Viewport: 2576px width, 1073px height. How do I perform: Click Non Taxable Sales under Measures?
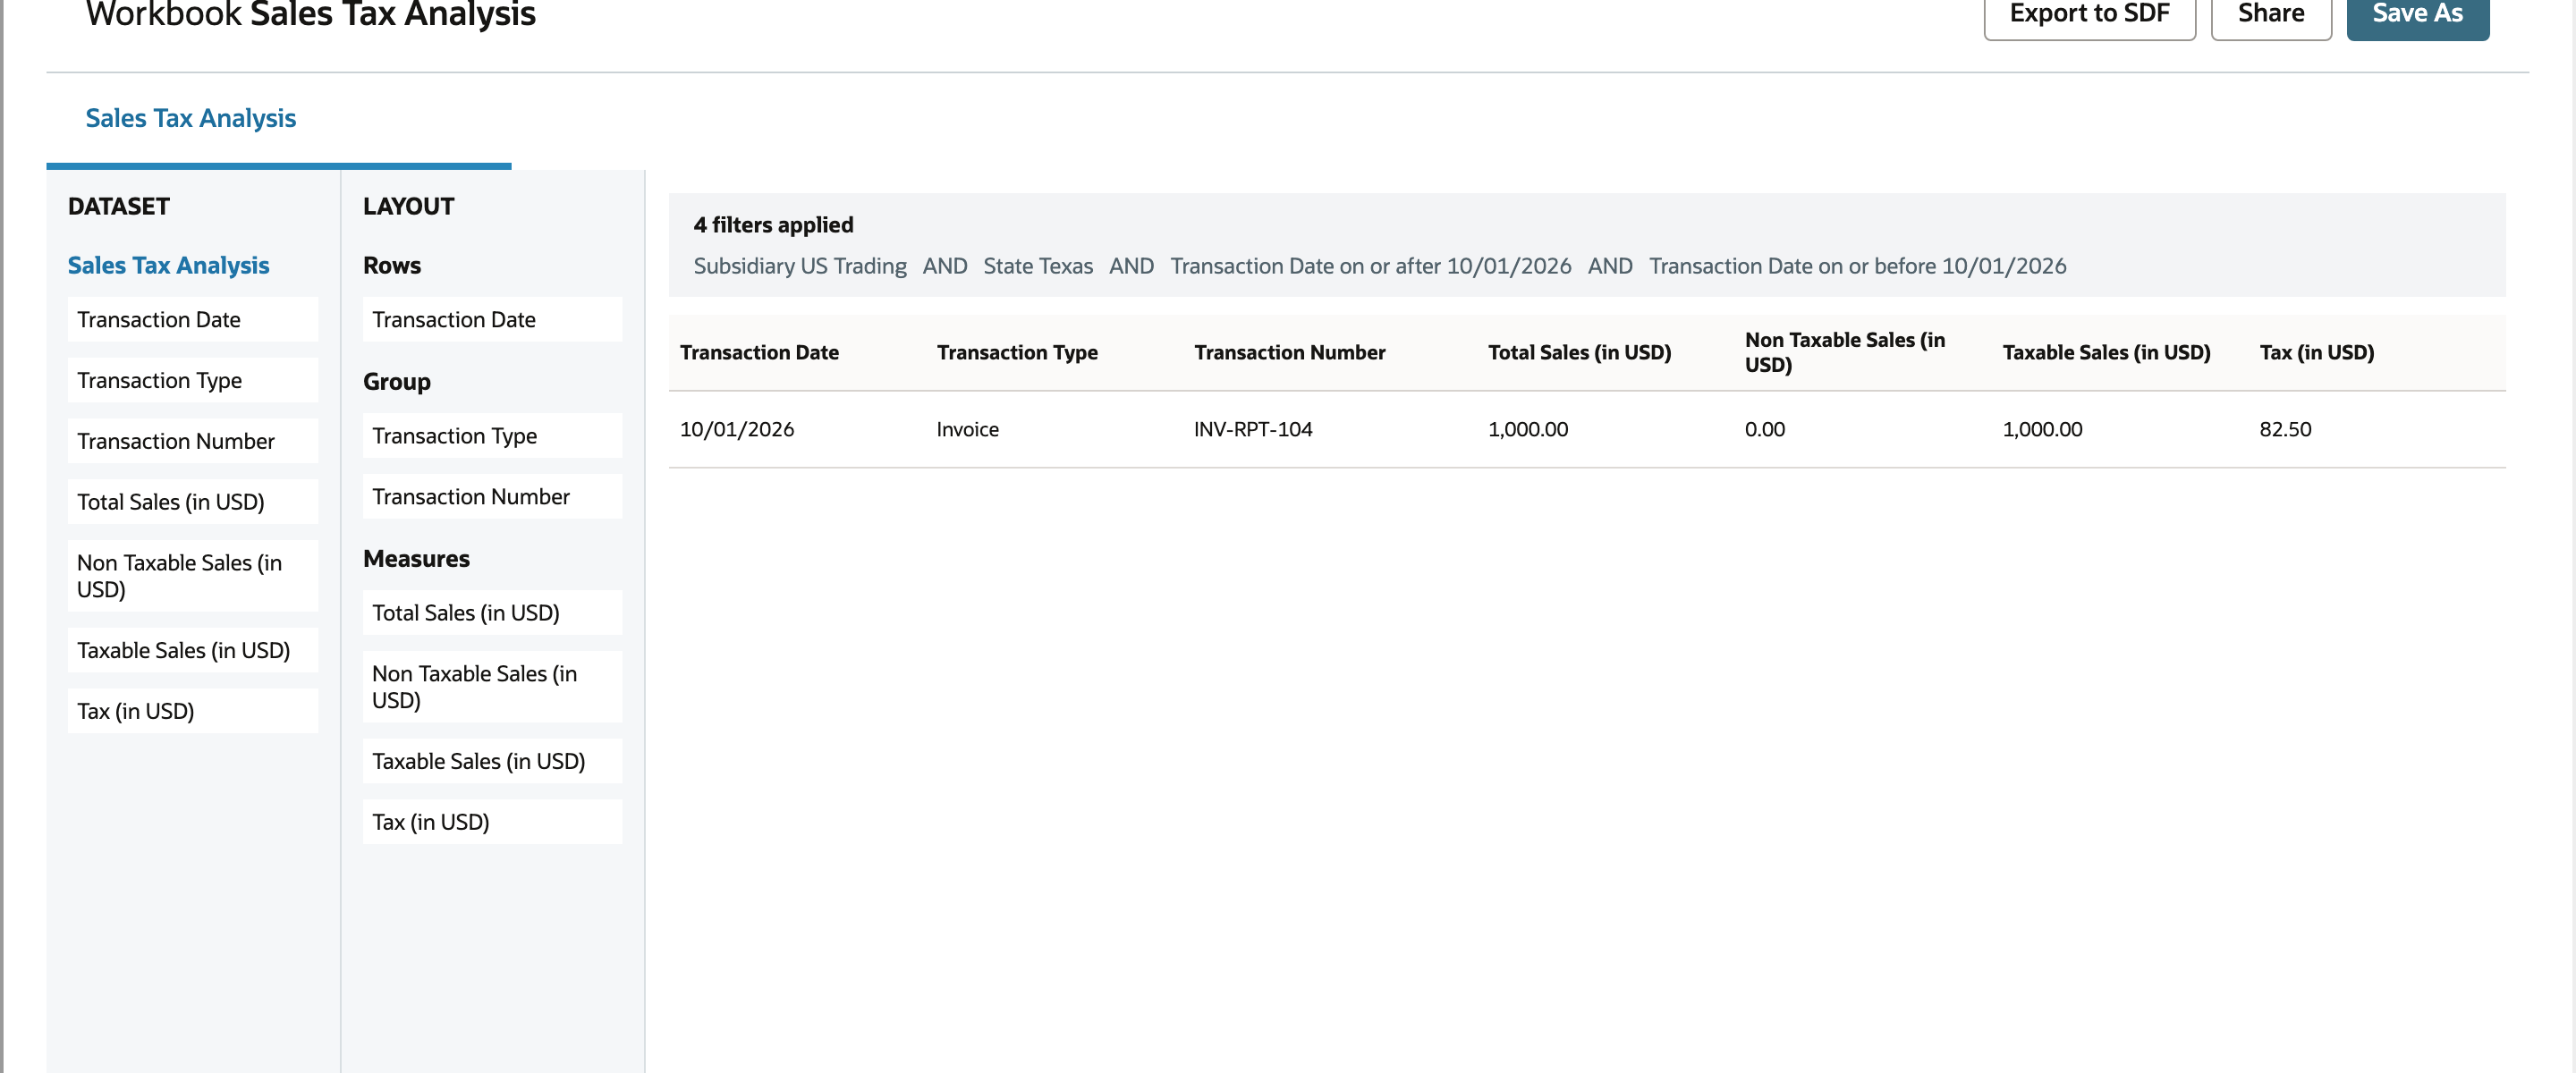[492, 687]
